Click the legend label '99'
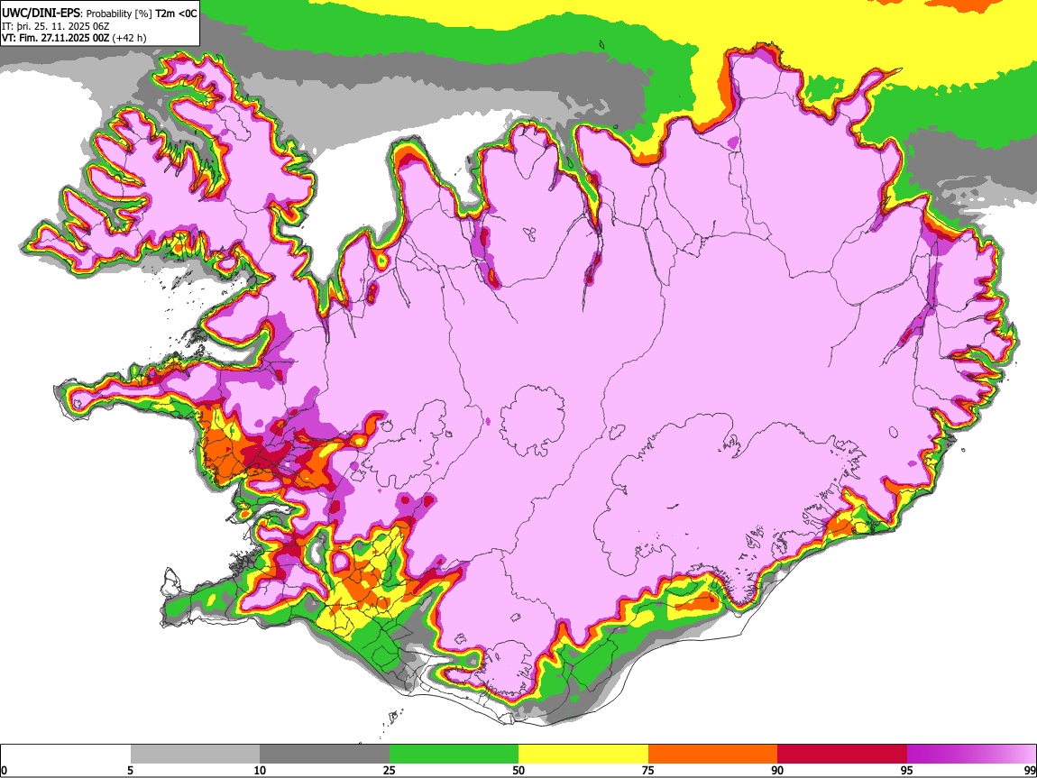1037x778 pixels. coord(1029,770)
